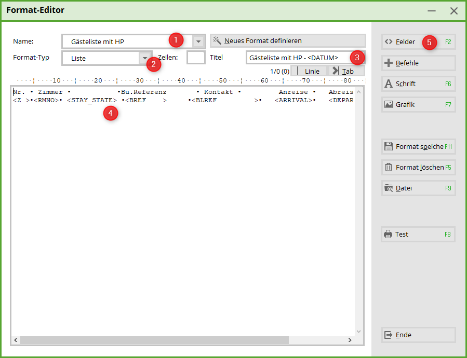Click the Felder code-brackets icon
The height and width of the screenshot is (358, 467).
389,42
